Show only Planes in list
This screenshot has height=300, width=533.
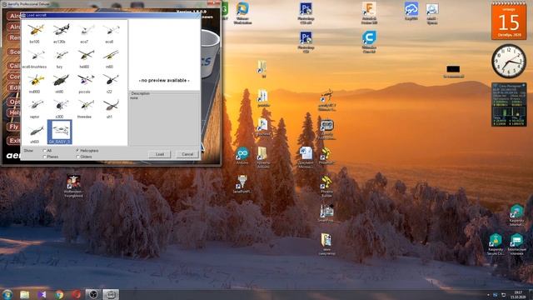point(45,157)
